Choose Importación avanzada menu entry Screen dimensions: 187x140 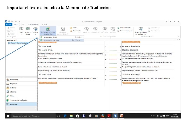pyautogui.click(x=62, y=40)
